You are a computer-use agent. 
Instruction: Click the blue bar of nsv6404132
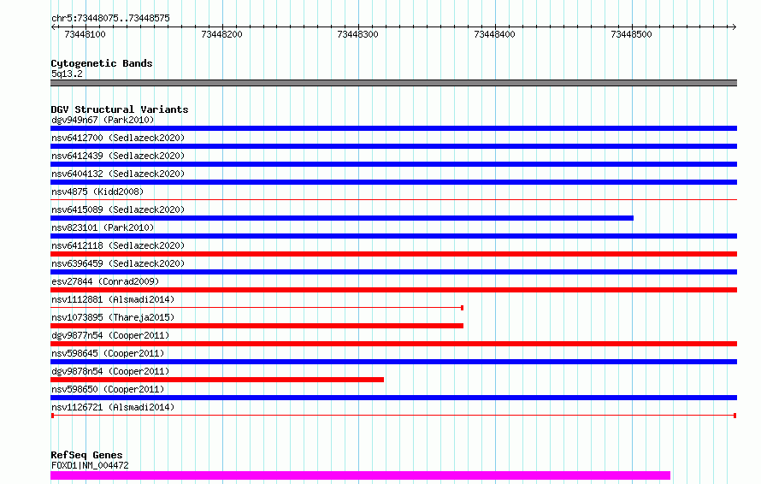(x=393, y=182)
